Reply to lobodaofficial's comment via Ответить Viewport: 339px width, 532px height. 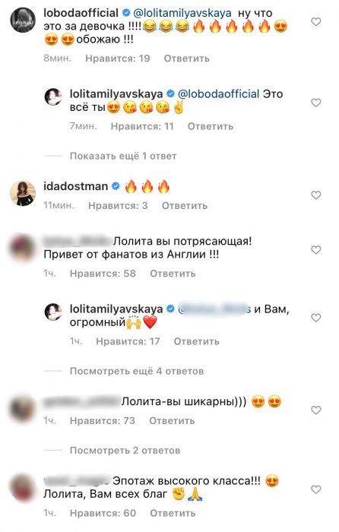pos(187,59)
